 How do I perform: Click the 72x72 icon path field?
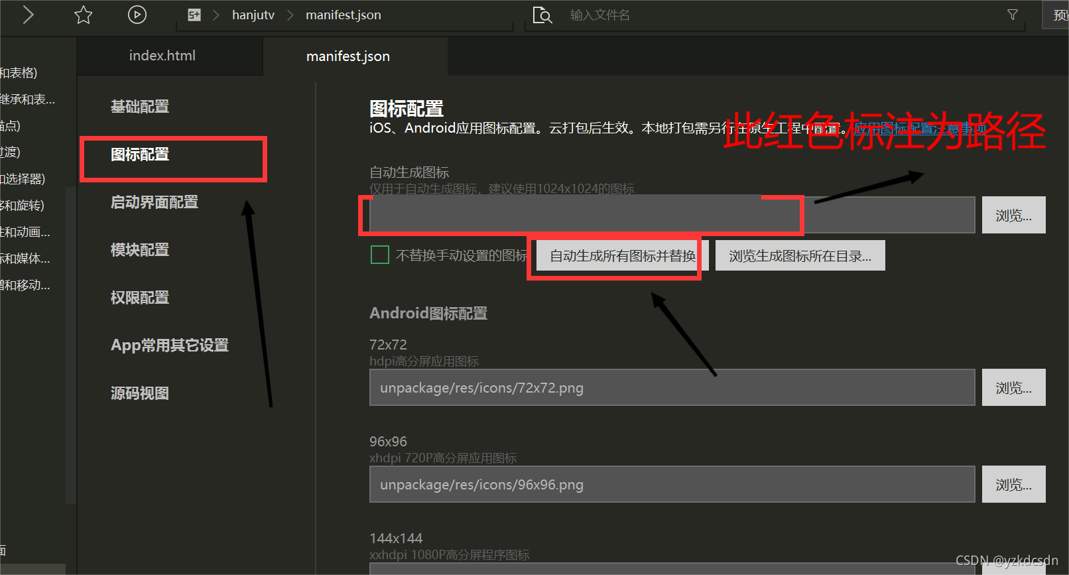click(672, 387)
